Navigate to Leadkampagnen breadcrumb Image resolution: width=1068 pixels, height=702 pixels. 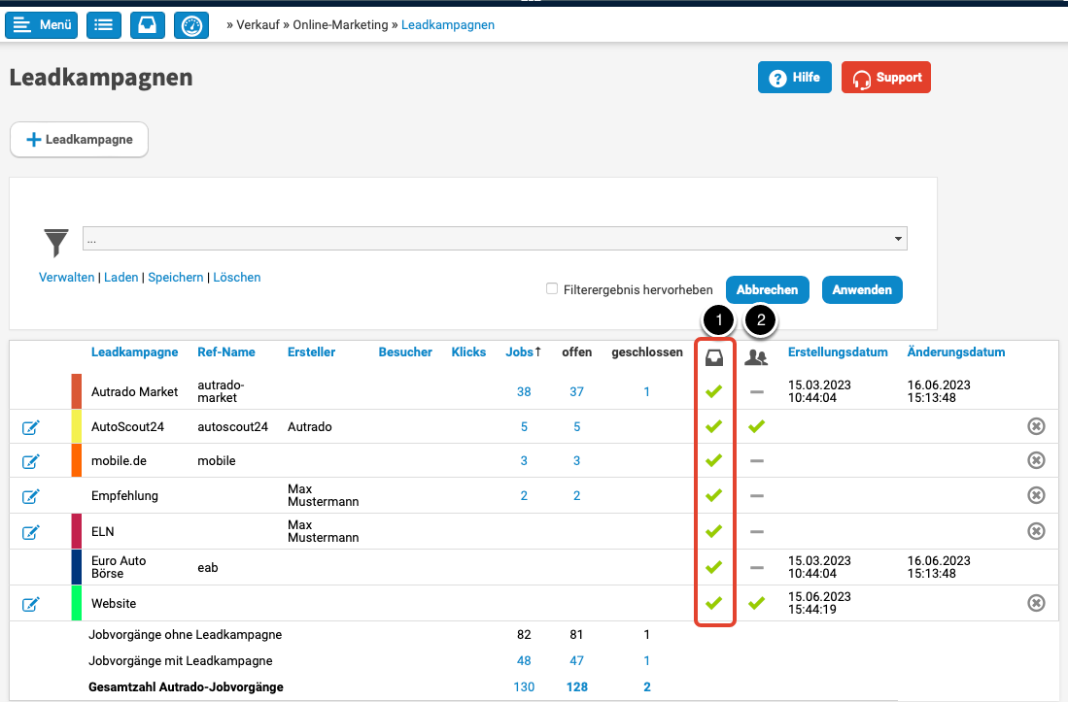448,25
